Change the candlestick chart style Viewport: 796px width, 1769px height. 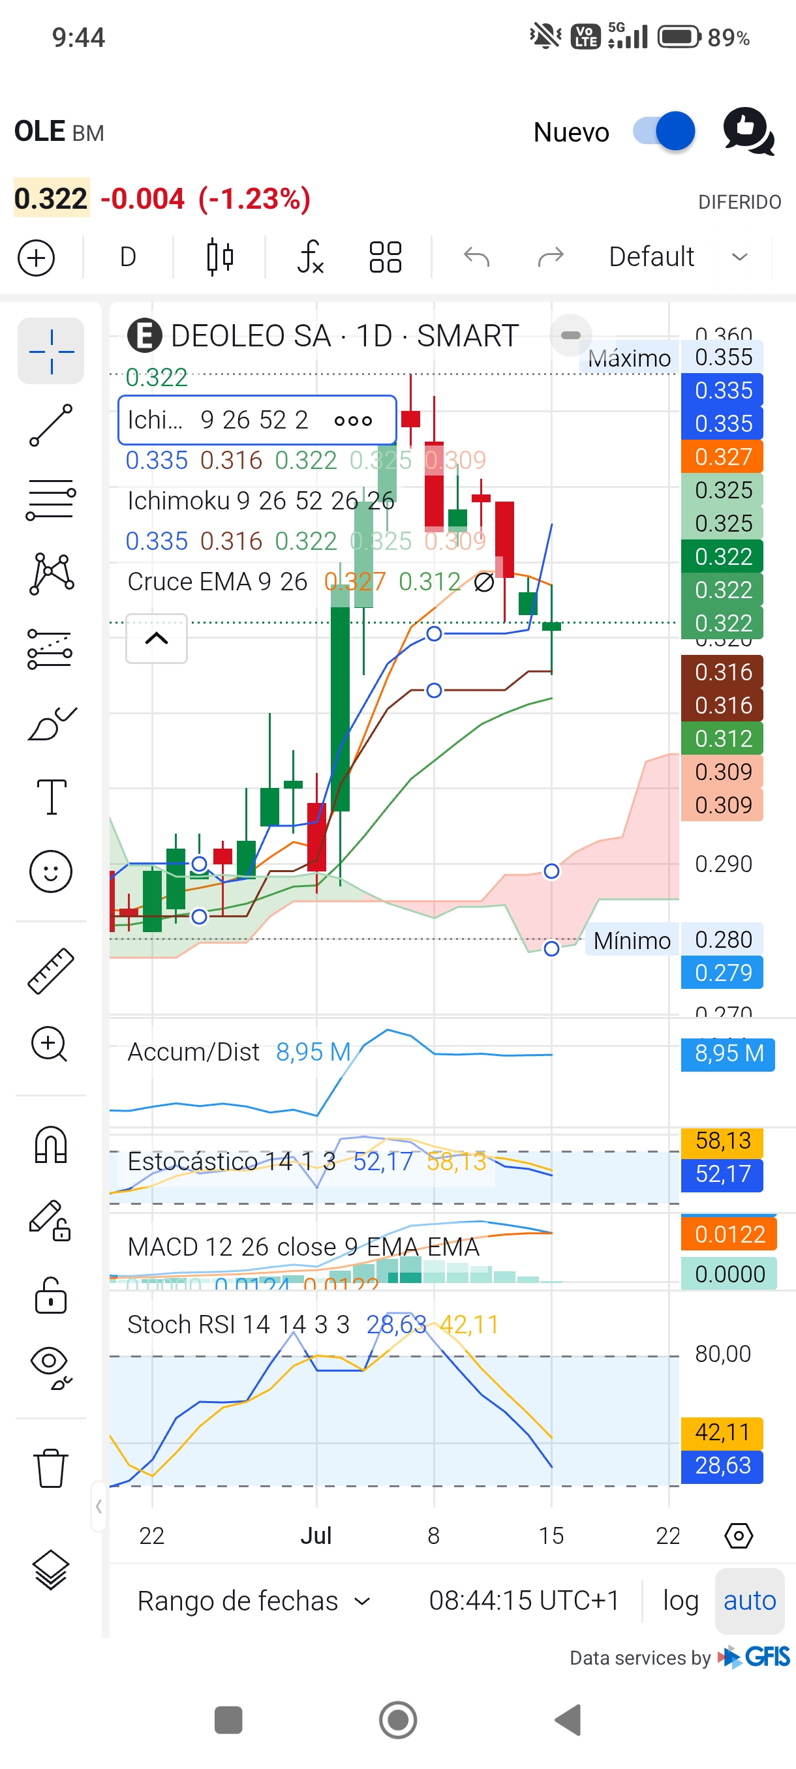coord(220,257)
